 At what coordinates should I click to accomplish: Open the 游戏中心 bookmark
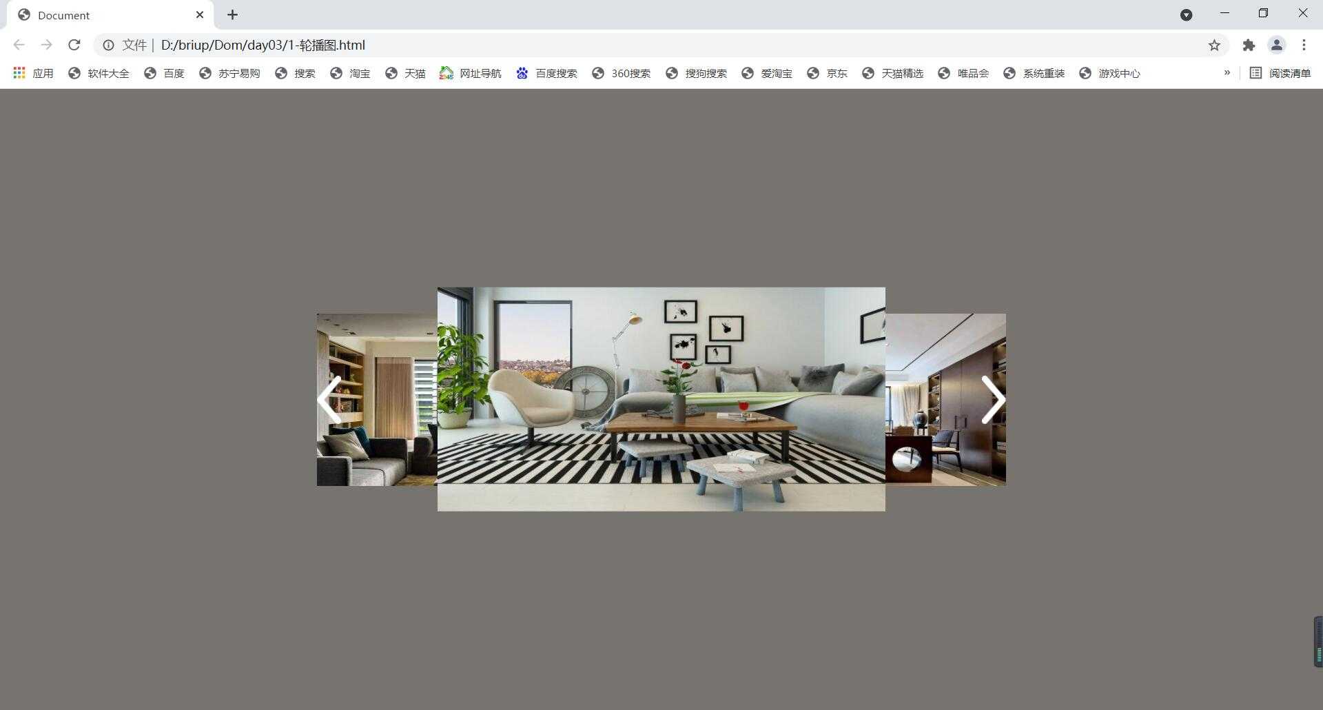pos(1109,73)
